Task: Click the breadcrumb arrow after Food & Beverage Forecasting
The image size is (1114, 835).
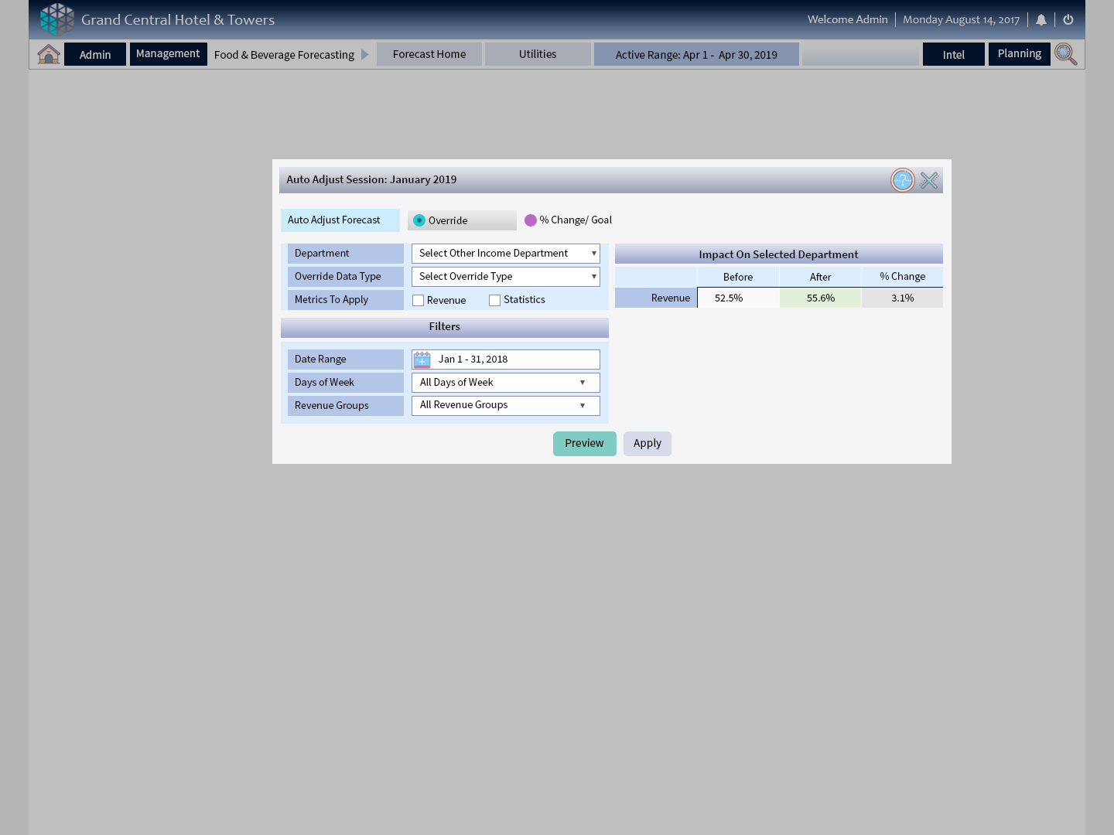Action: point(365,55)
